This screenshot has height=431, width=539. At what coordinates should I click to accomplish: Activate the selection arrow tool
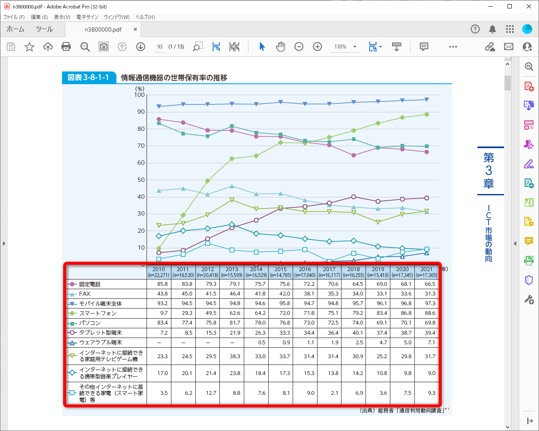click(x=262, y=47)
